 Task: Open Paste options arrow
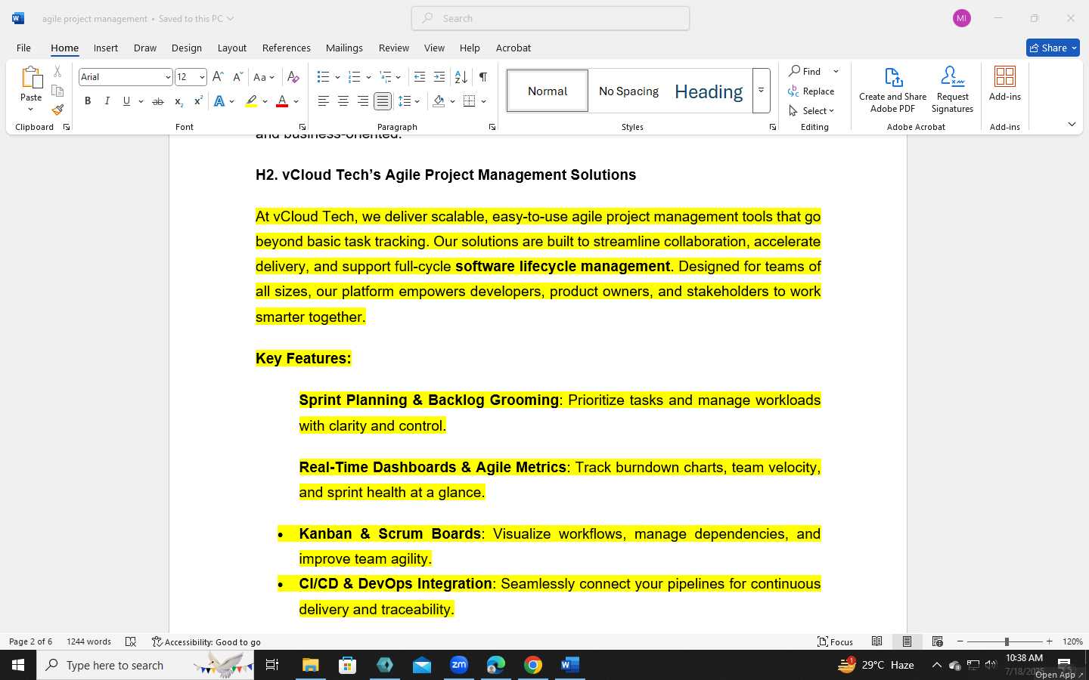[x=31, y=110]
